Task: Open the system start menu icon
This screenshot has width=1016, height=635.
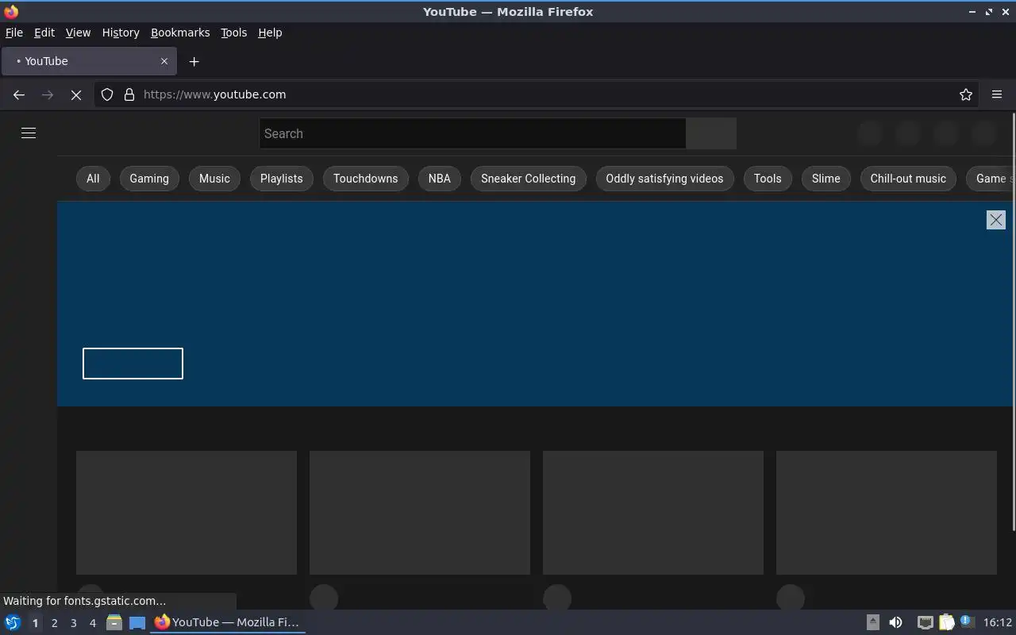Action: (x=13, y=622)
